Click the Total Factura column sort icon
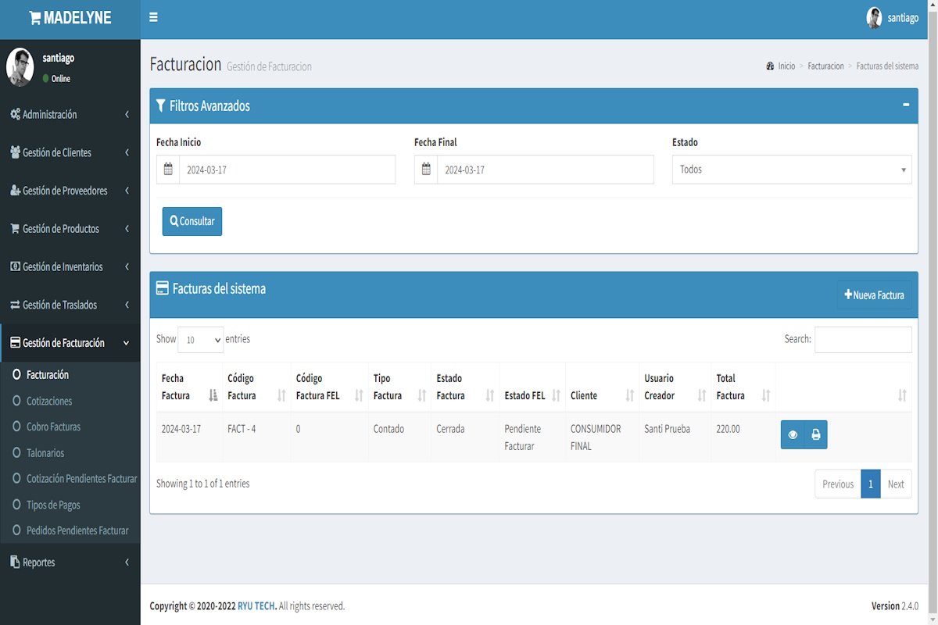 [766, 395]
